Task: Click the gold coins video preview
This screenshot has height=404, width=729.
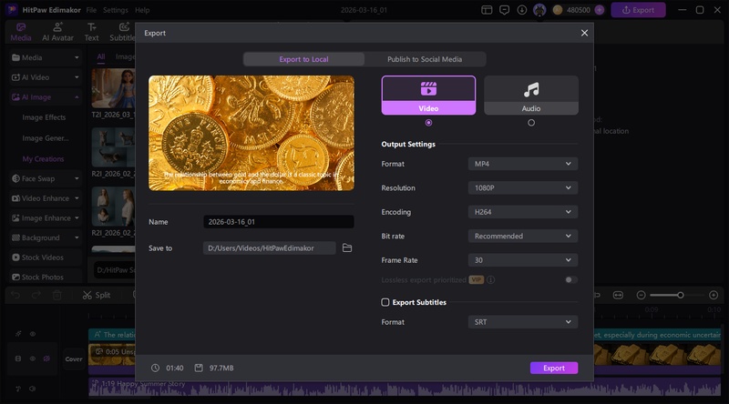Action: coord(252,133)
